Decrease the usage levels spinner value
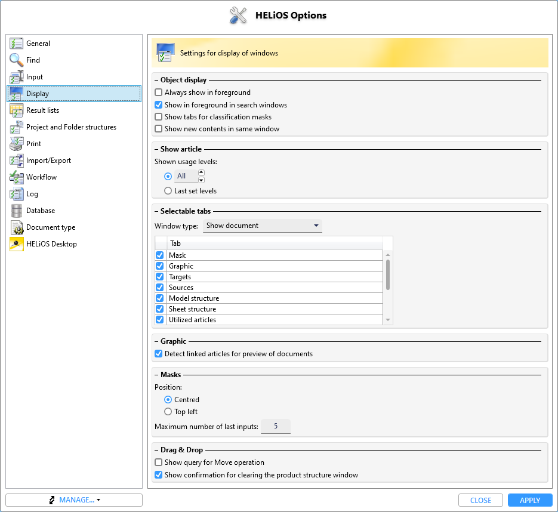 pyautogui.click(x=202, y=180)
